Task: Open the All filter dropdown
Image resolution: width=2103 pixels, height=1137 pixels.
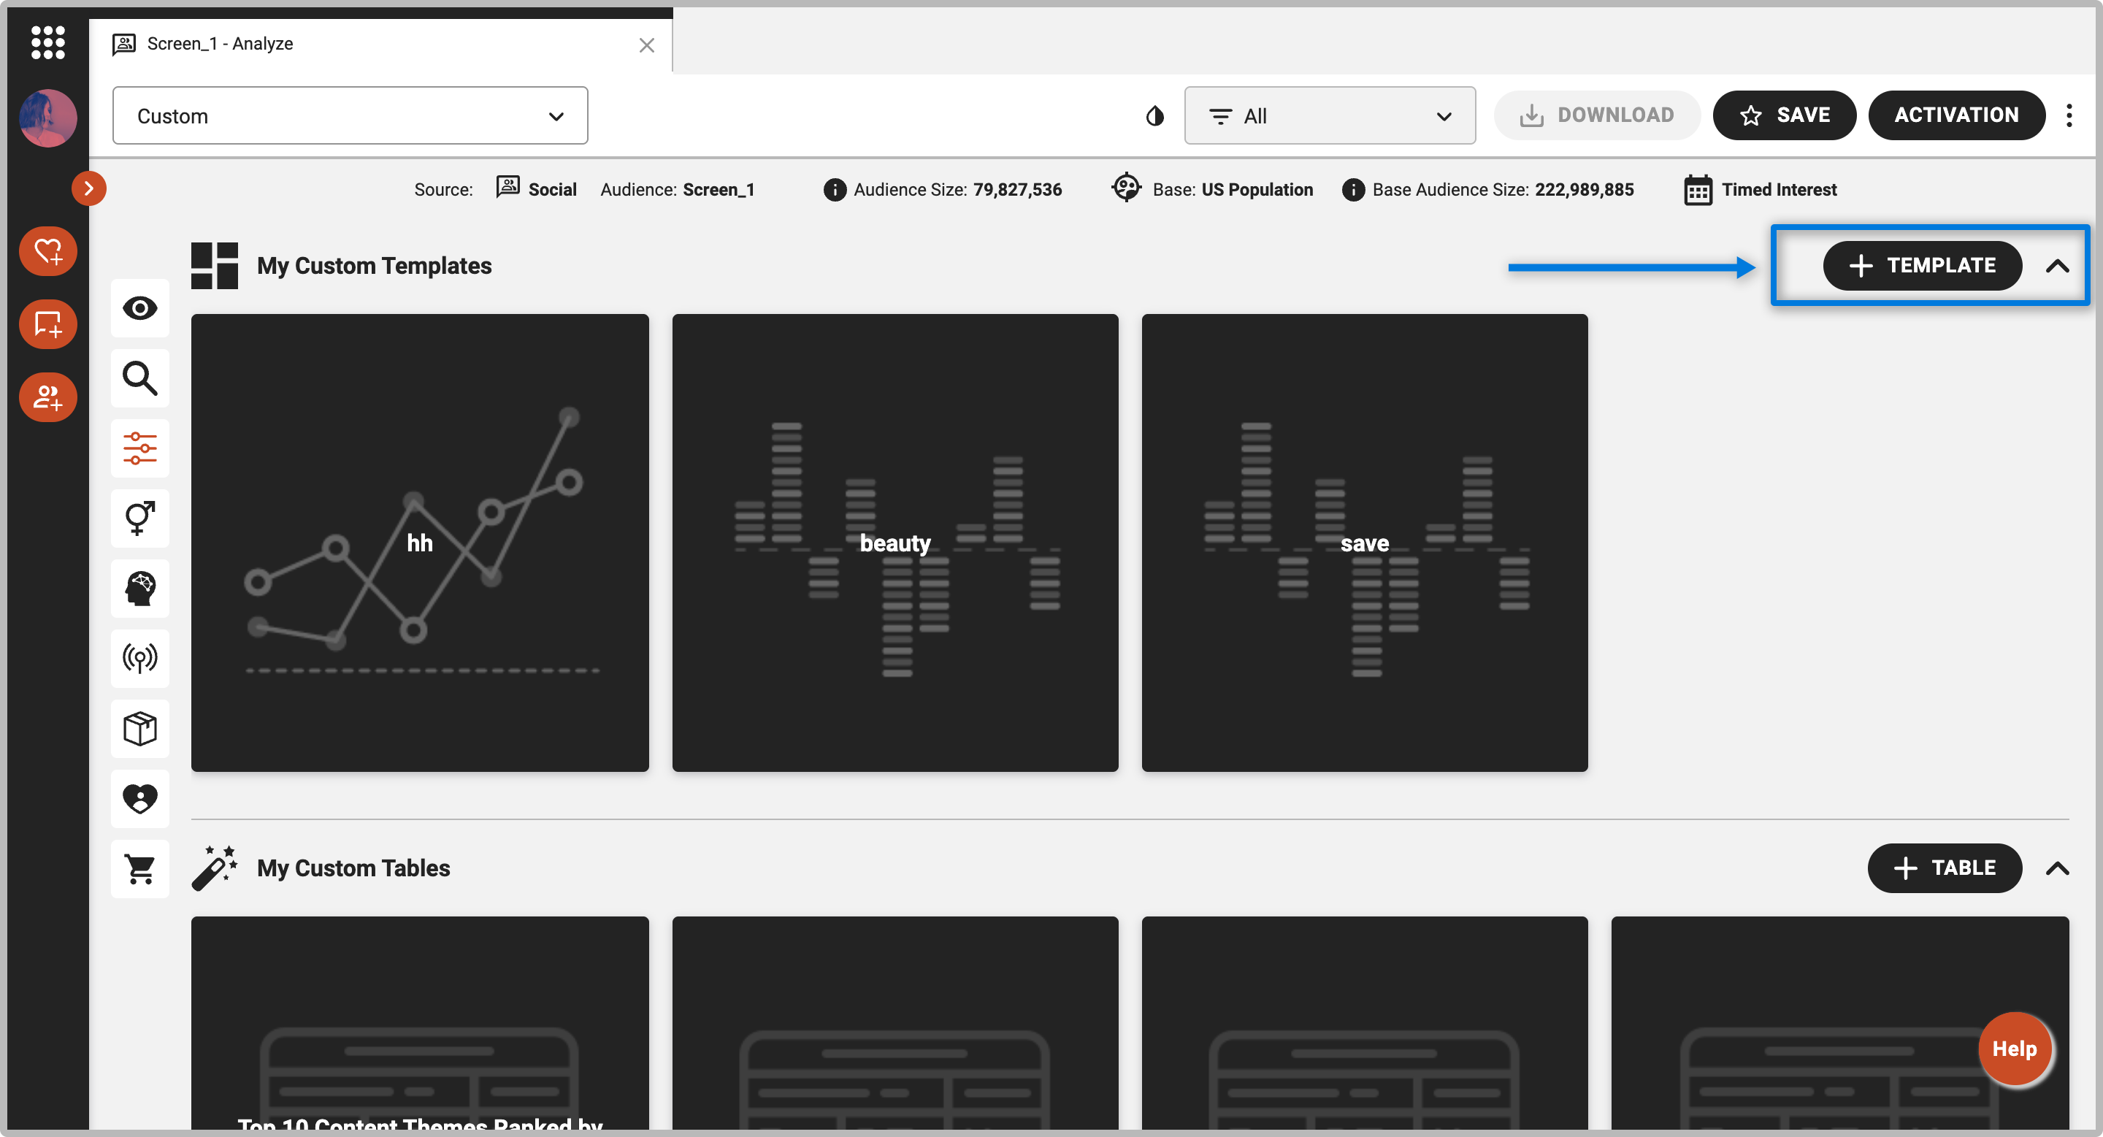Action: (x=1329, y=116)
